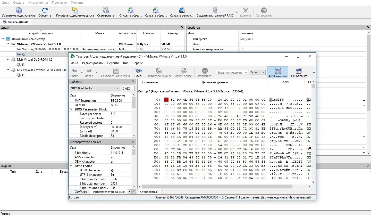Image resolution: width=371 pixels, height=215 pixels.
Task: Collapse the Локальный компьютер tree node
Action: click(x=3, y=39)
